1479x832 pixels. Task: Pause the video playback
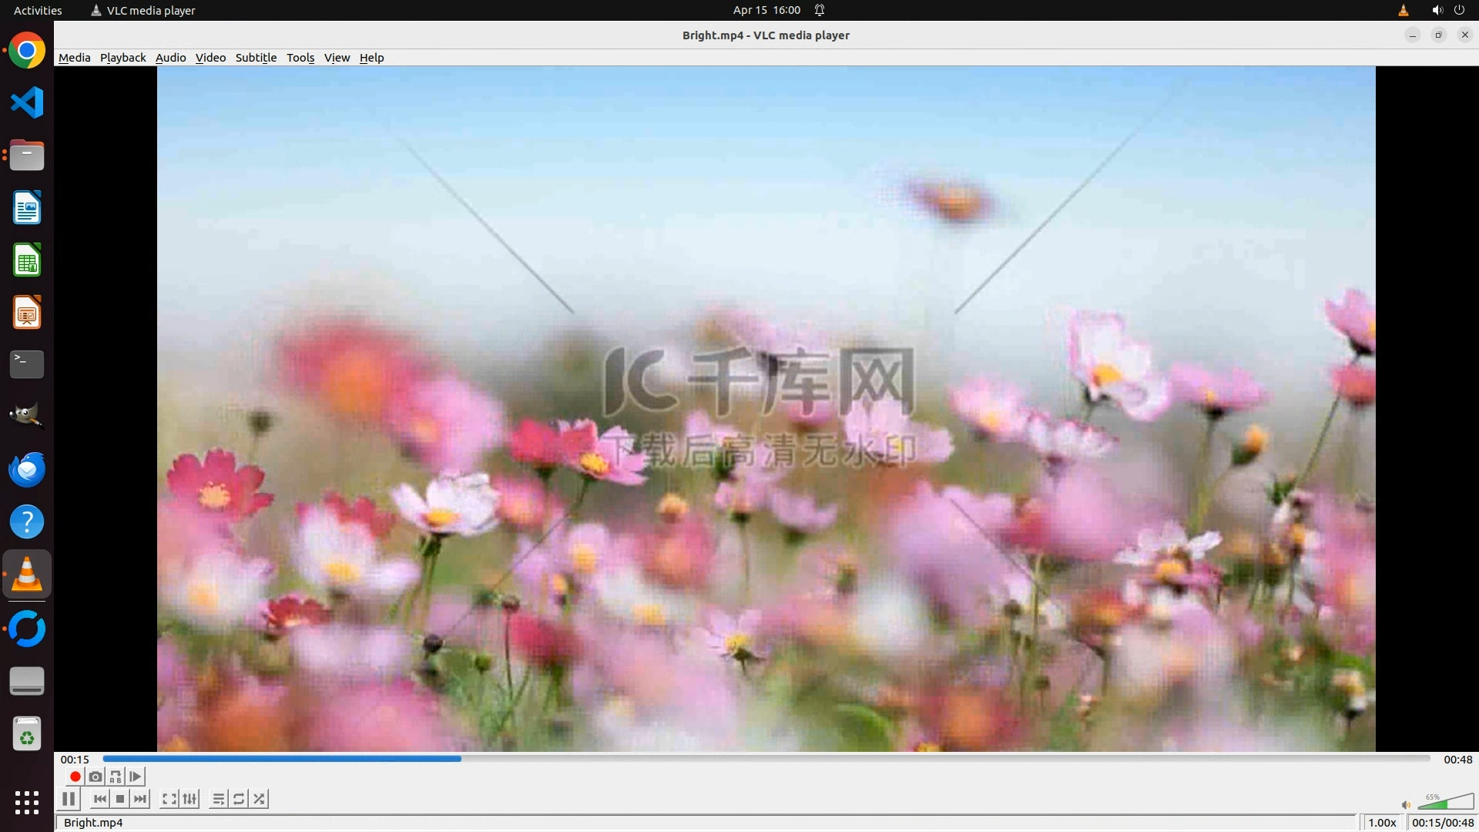point(69,799)
